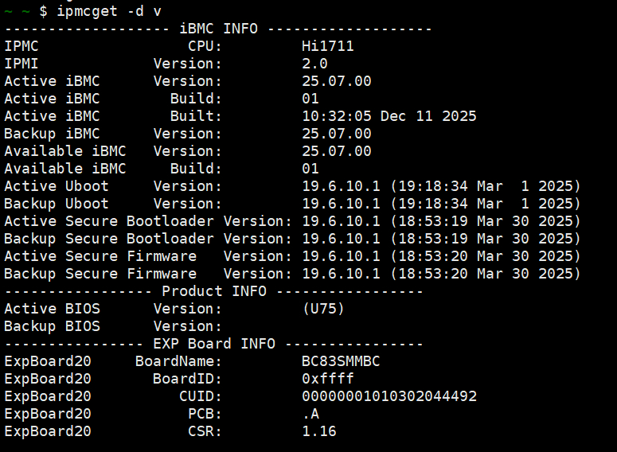Click the IPMI version value 2.0

point(314,64)
